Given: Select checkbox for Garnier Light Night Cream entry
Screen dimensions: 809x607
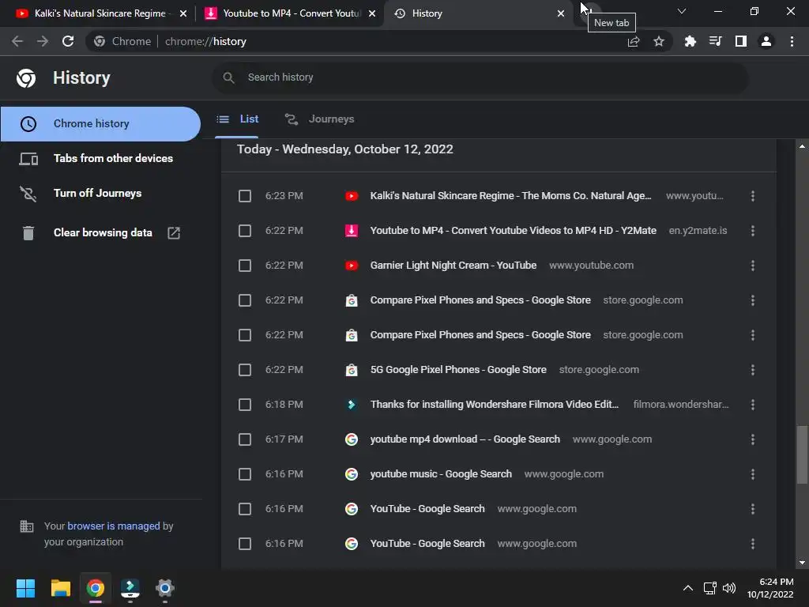Looking at the screenshot, I should [x=245, y=266].
